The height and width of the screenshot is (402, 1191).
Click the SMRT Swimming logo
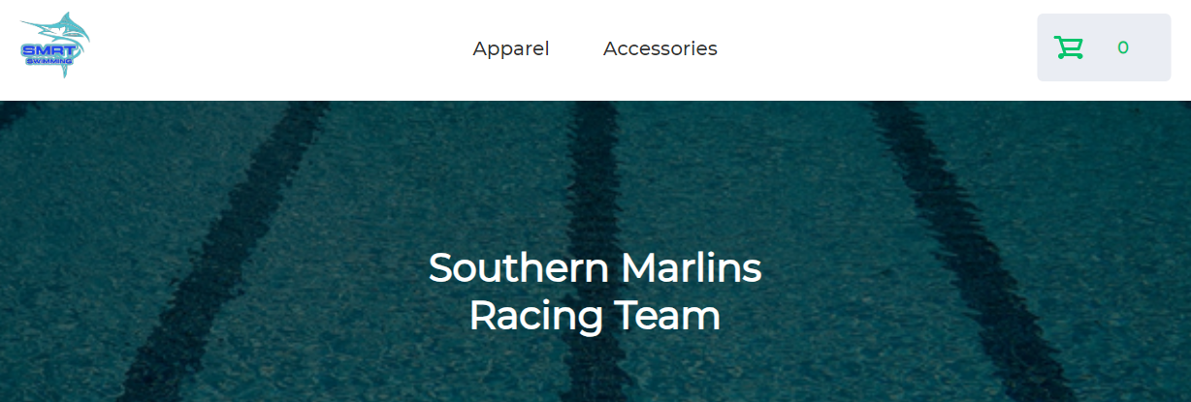[55, 46]
